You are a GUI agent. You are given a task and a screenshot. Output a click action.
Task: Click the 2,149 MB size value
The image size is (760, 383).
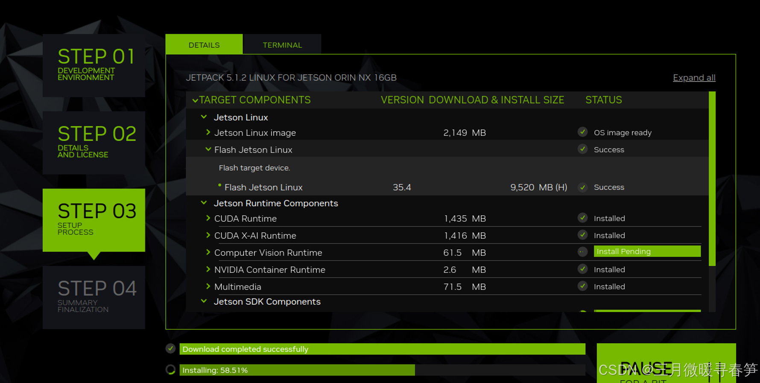pyautogui.click(x=465, y=133)
